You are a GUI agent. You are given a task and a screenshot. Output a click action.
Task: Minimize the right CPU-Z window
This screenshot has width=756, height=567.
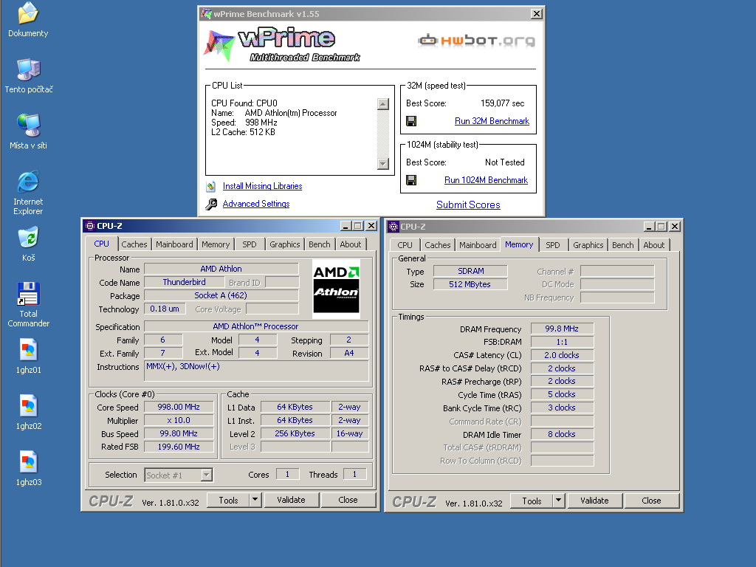tap(648, 226)
